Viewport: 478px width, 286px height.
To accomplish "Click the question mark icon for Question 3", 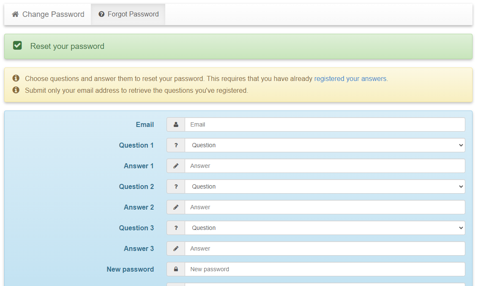I will click(176, 228).
